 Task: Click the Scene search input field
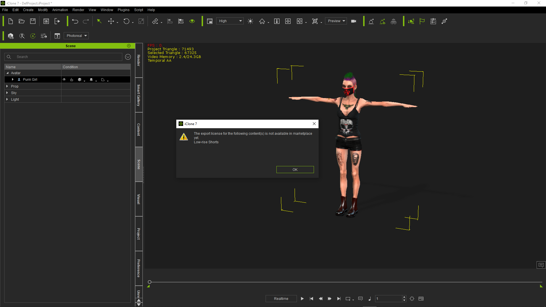pyautogui.click(x=63, y=57)
